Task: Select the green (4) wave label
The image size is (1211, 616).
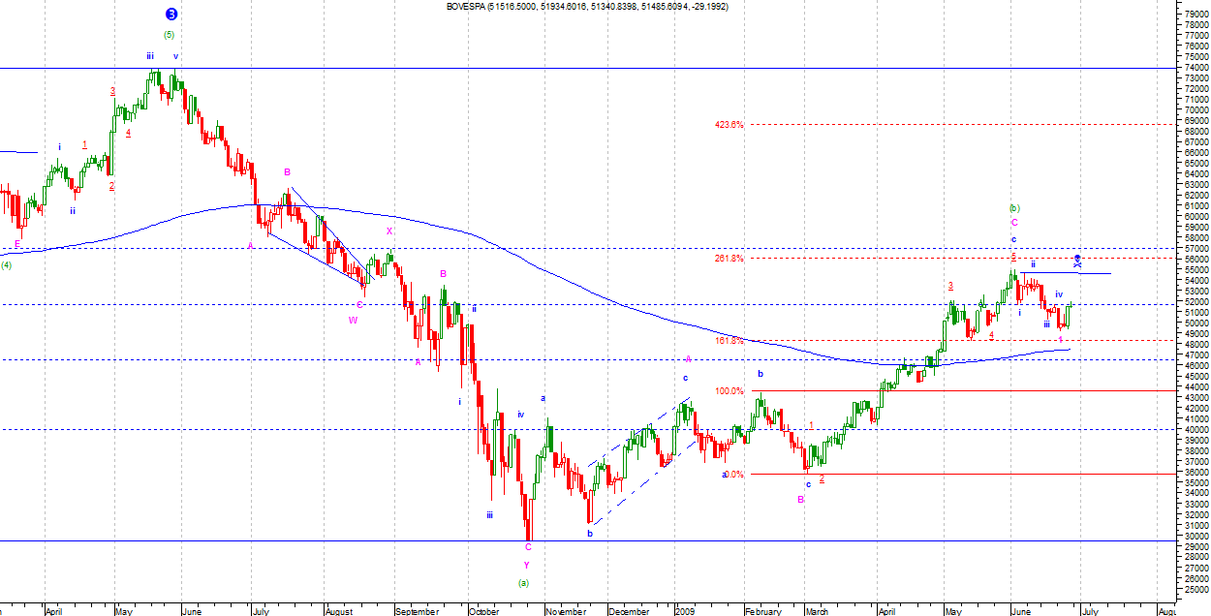Action: [6, 265]
